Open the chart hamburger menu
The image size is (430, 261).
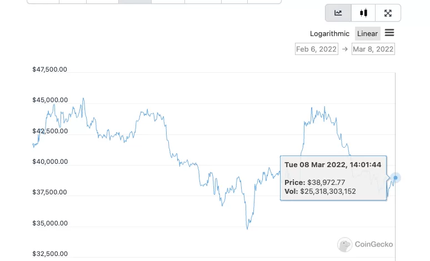389,33
